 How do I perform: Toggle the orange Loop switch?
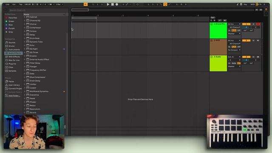(x=165, y=4)
